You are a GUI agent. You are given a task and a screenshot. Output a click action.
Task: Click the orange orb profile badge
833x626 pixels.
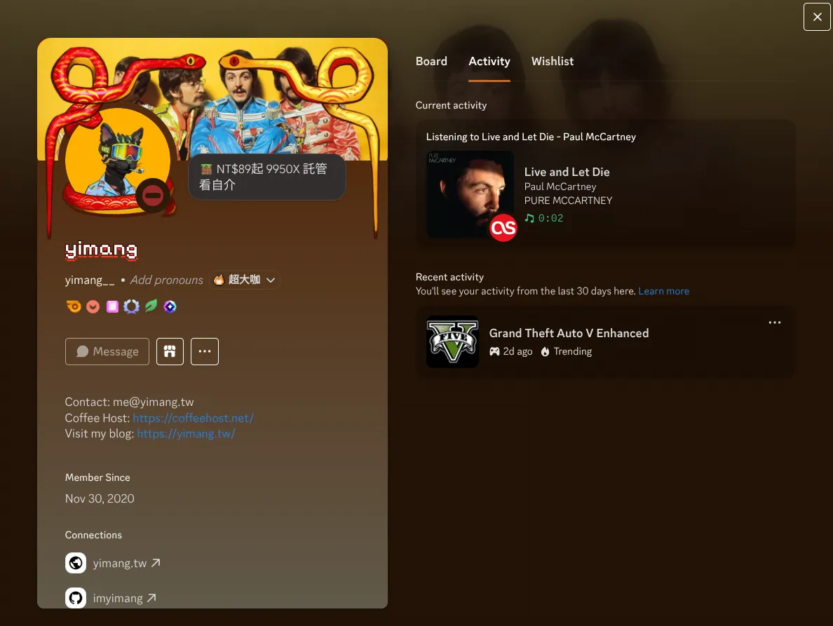pyautogui.click(x=74, y=306)
